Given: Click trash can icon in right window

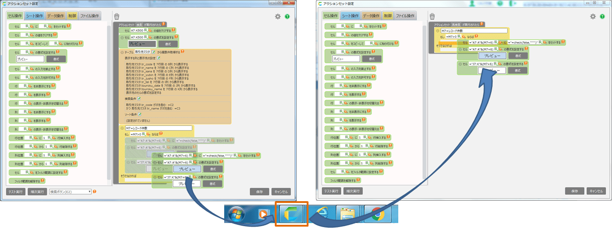Looking at the screenshot, I should click(x=432, y=16).
